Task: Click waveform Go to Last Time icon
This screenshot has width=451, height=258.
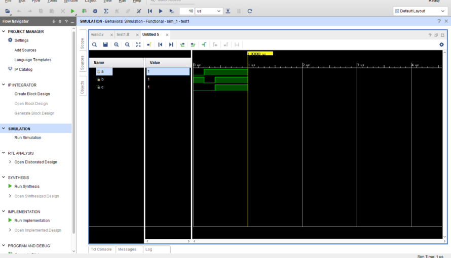Action: (x=171, y=45)
